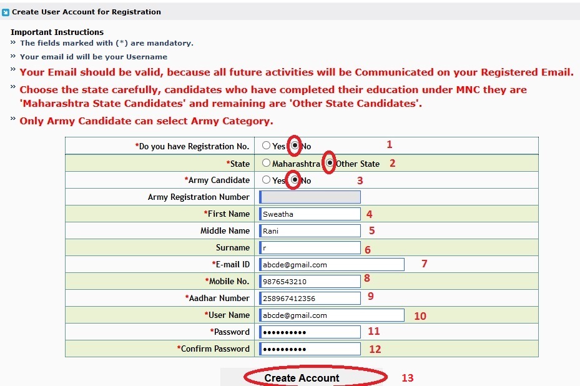Viewport: 580px width, 386px height.
Task: Click the Create User Account for Registration header
Action: pos(86,12)
